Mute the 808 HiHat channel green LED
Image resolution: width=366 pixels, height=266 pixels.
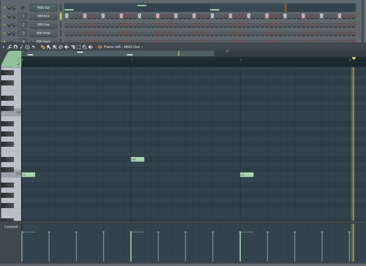tap(4, 33)
